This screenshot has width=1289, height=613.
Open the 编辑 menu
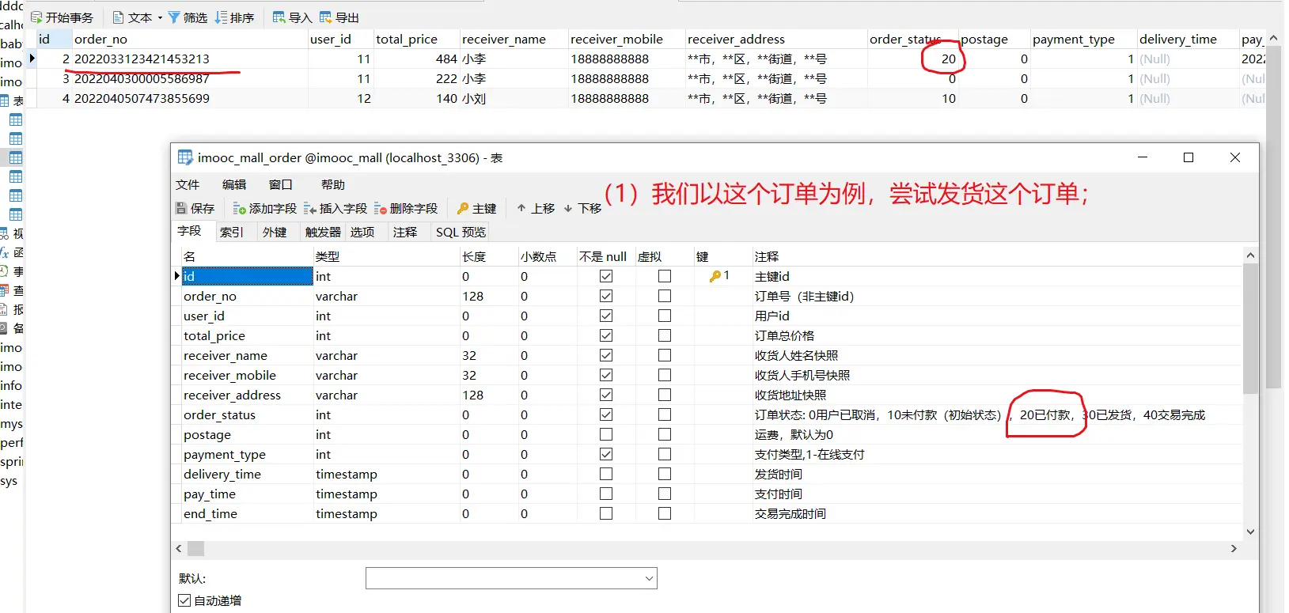click(x=234, y=184)
